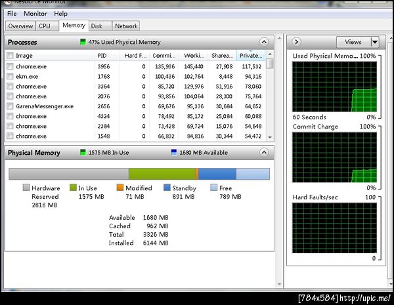
Task: Sort by Working Set column header
Action: pos(193,56)
